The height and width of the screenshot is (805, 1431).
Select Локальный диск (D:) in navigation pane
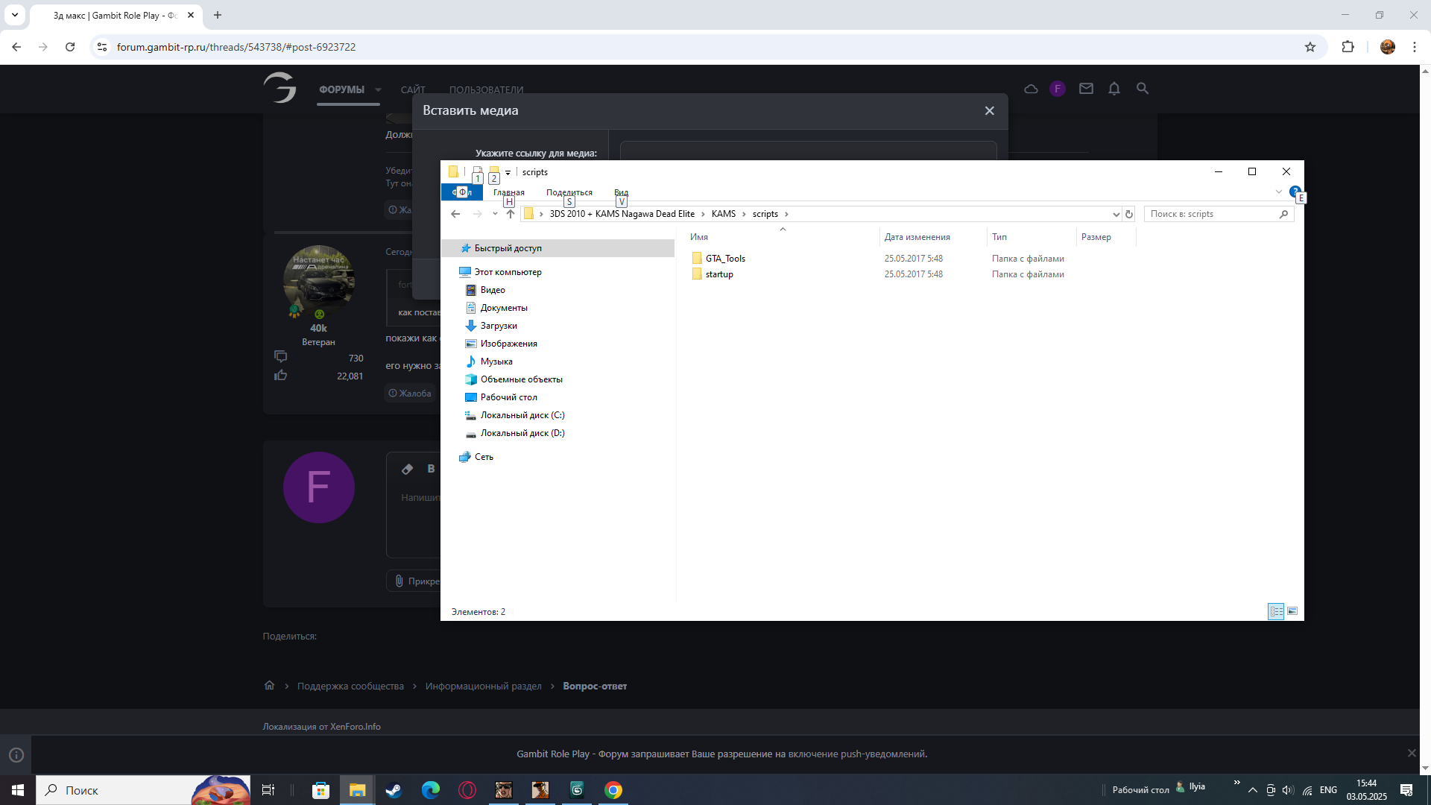[522, 433]
